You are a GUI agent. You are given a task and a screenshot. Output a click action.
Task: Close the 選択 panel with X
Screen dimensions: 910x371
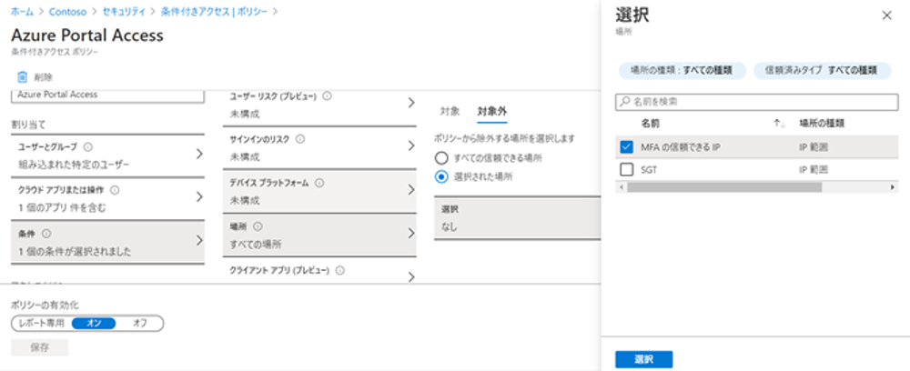[886, 15]
